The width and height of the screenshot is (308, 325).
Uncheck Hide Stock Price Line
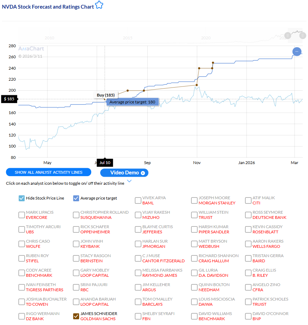21,198
